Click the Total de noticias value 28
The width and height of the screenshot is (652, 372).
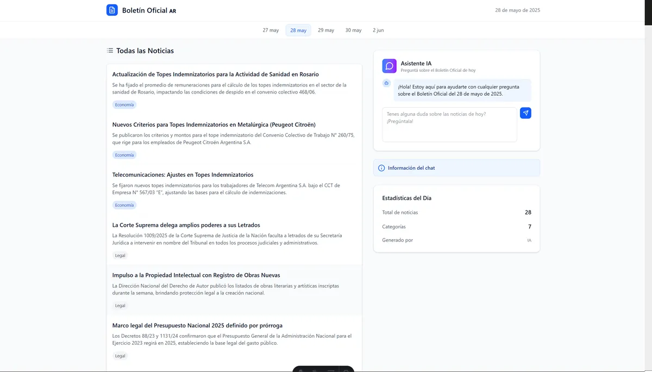pyautogui.click(x=528, y=213)
